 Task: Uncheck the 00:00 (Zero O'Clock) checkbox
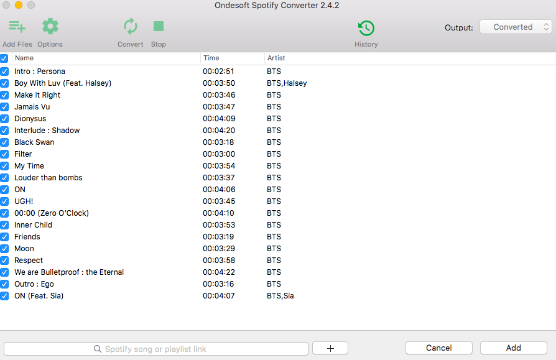[4, 213]
